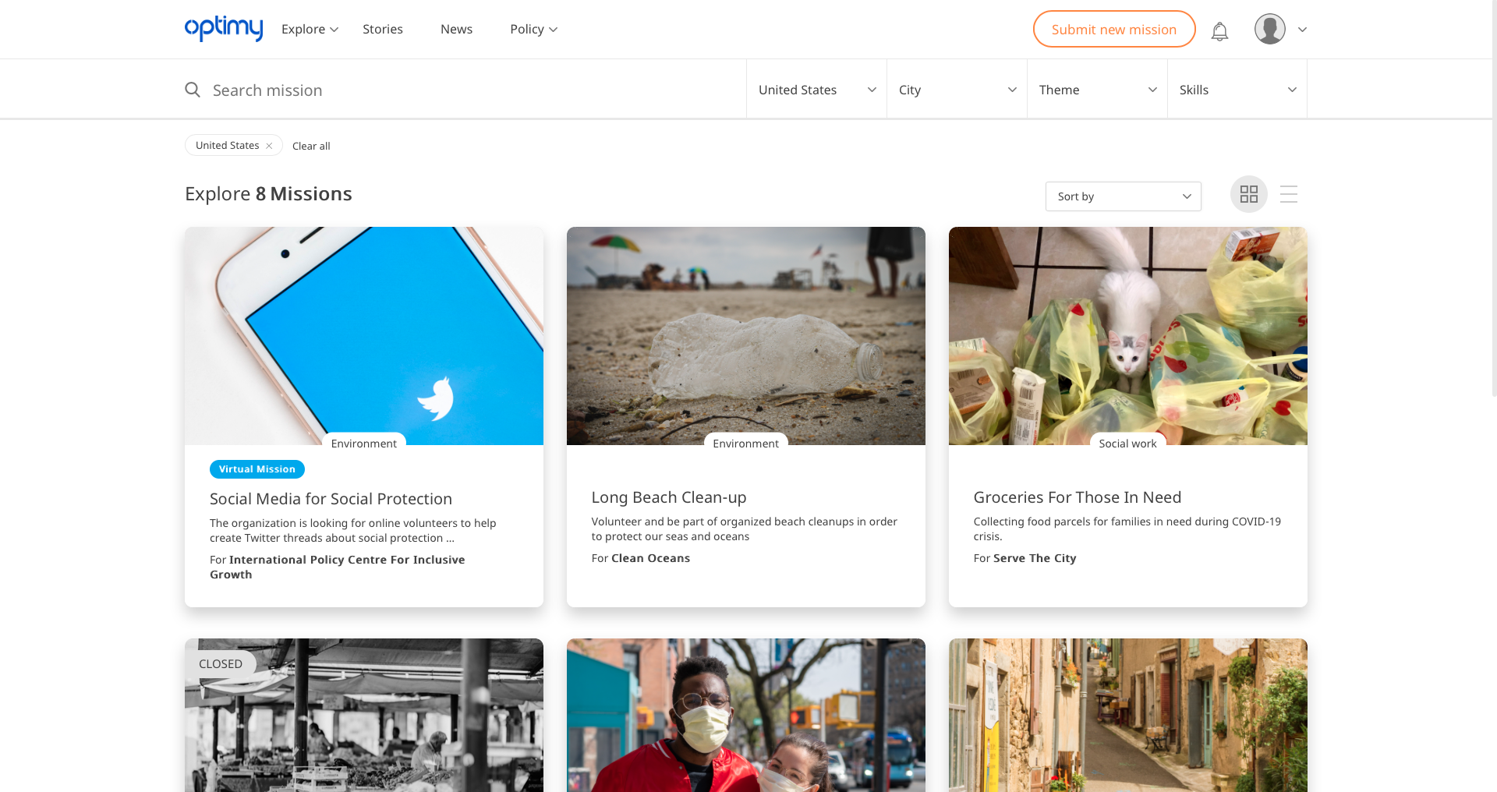Click the Social work tag
1497x792 pixels.
pyautogui.click(x=1128, y=444)
